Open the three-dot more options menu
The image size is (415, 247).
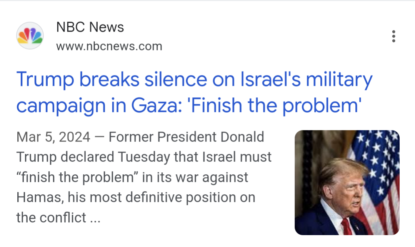(393, 36)
